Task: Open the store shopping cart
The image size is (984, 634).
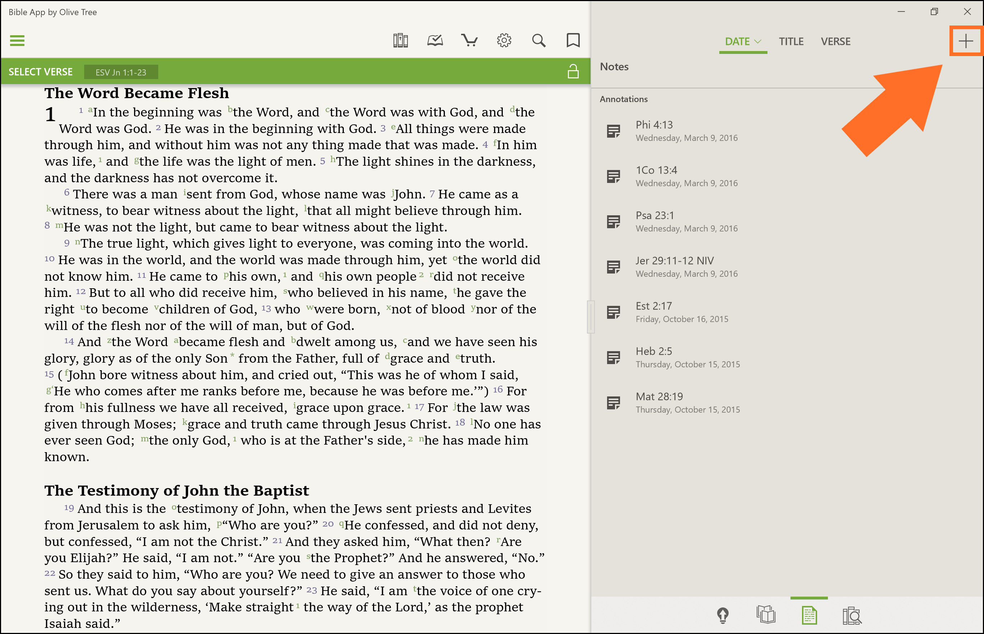Action: point(469,41)
